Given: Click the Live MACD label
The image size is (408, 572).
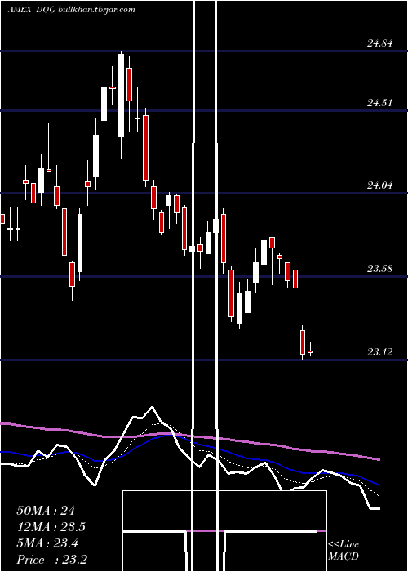Looking at the screenshot, I should 344,550.
